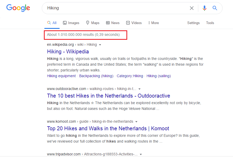Follow the Hiking (sailing) sitelink
This screenshot has height=158, width=233.
(x=159, y=76)
